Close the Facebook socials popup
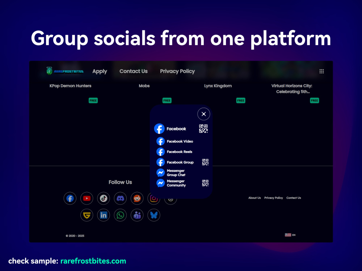The image size is (362, 271). coord(203,114)
